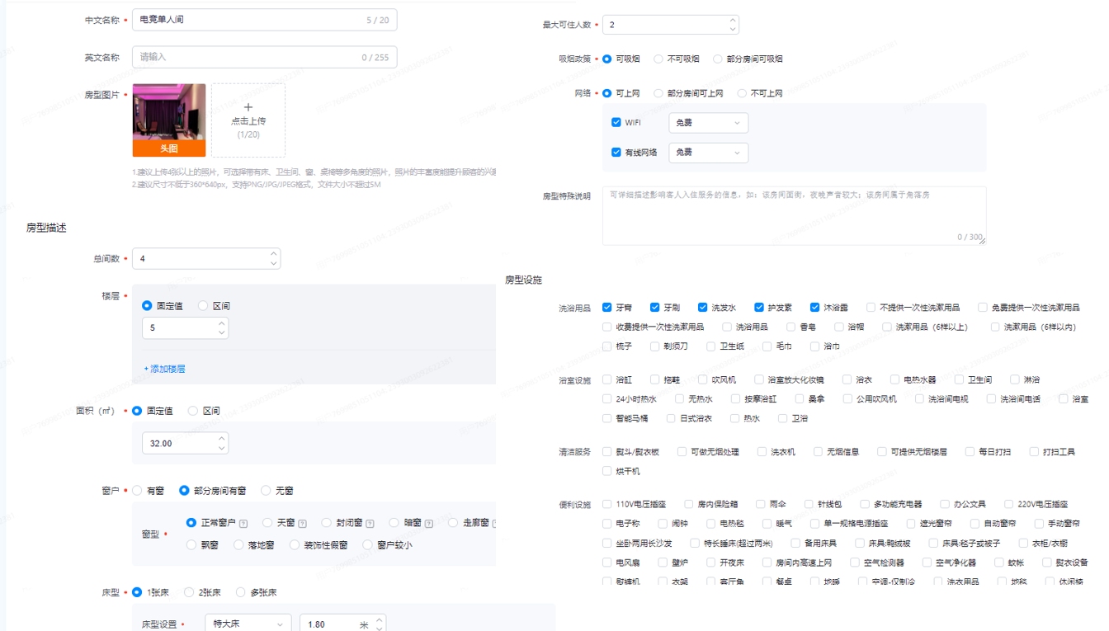Check the 香皂 checkbox

[791, 327]
